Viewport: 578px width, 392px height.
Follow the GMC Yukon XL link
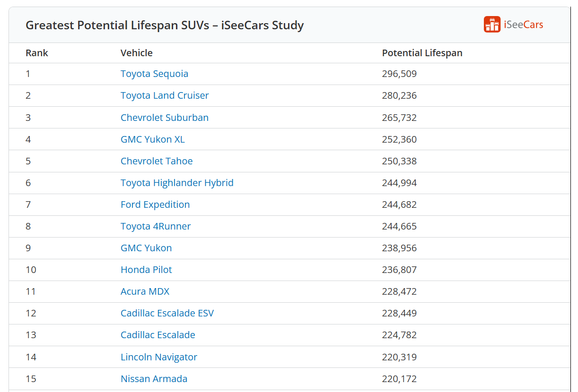153,139
